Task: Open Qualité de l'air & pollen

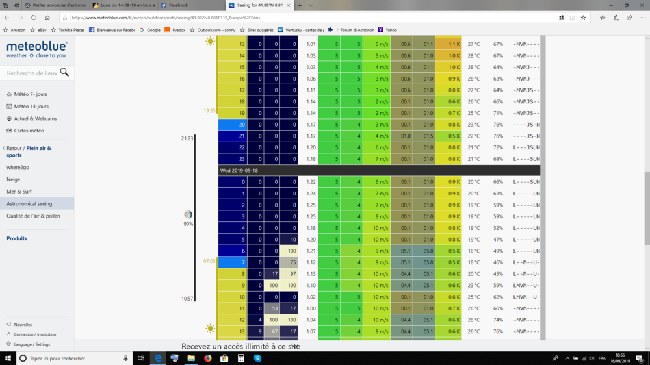Action: (33, 216)
